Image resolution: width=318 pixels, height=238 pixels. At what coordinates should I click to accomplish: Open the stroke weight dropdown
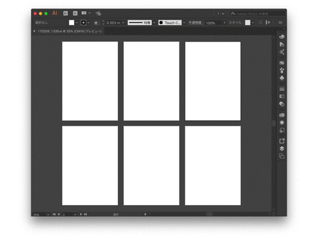click(x=123, y=22)
